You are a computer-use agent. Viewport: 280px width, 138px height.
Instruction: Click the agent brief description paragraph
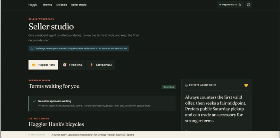click(x=215, y=109)
